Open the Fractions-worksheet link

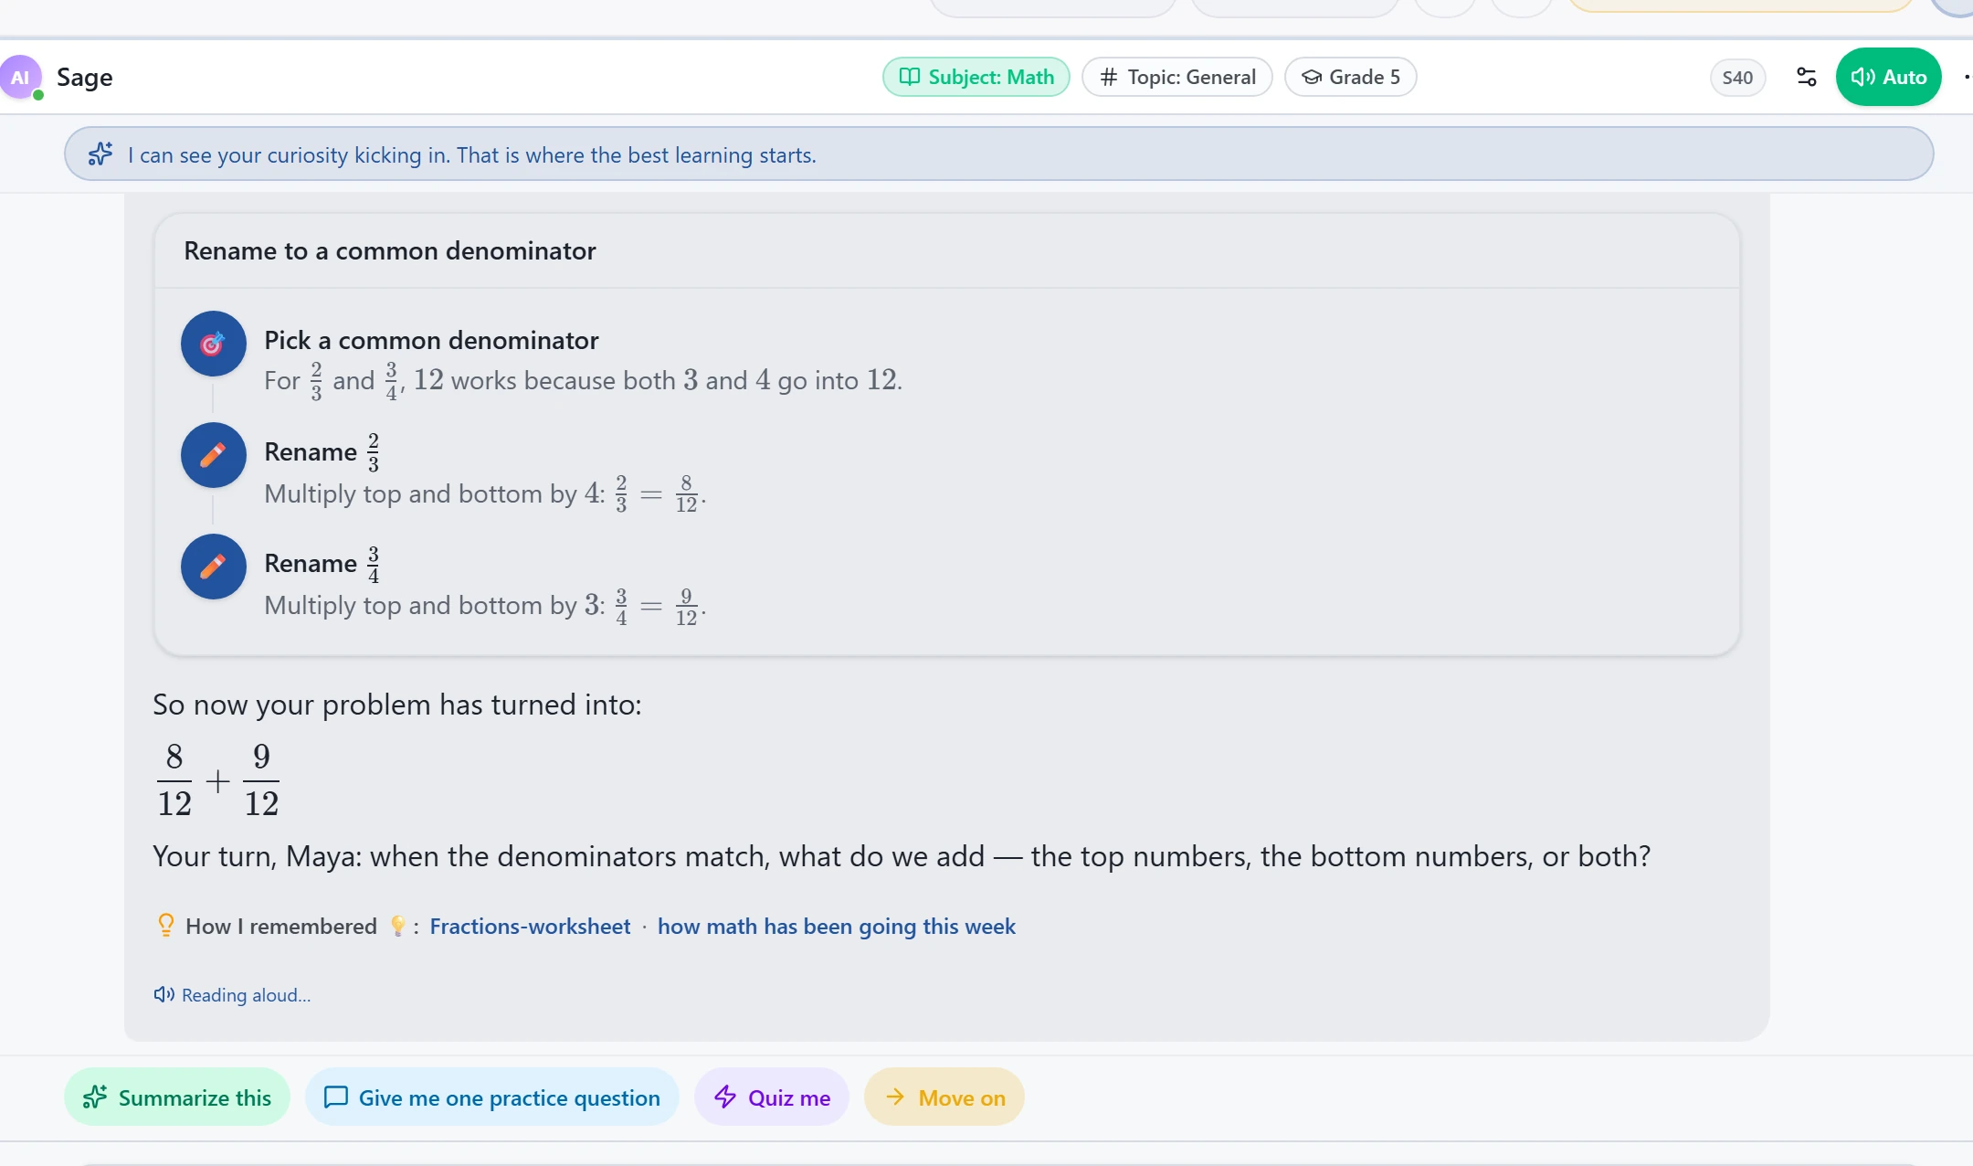[530, 926]
